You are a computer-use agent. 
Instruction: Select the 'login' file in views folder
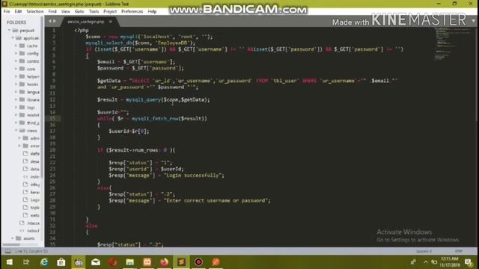click(x=34, y=200)
